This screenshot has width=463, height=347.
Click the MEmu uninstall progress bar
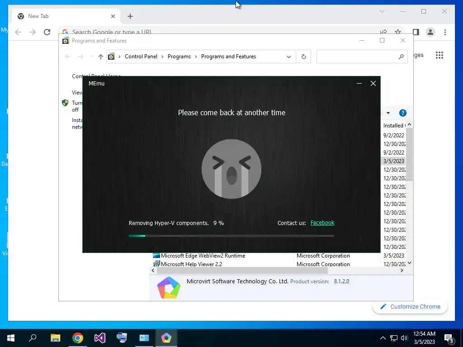pos(231,236)
